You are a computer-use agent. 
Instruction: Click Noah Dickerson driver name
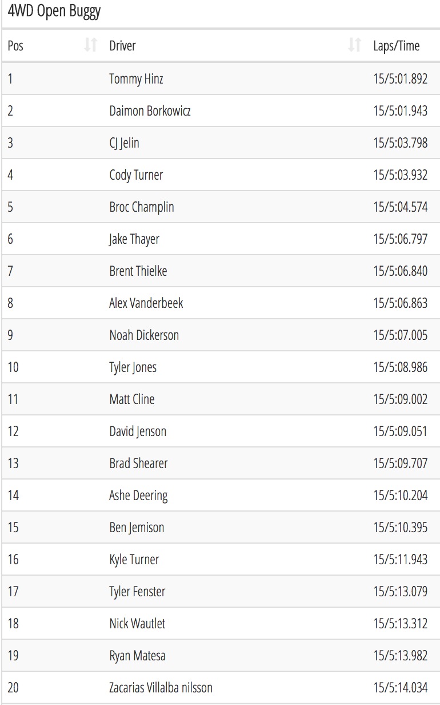pyautogui.click(x=144, y=335)
